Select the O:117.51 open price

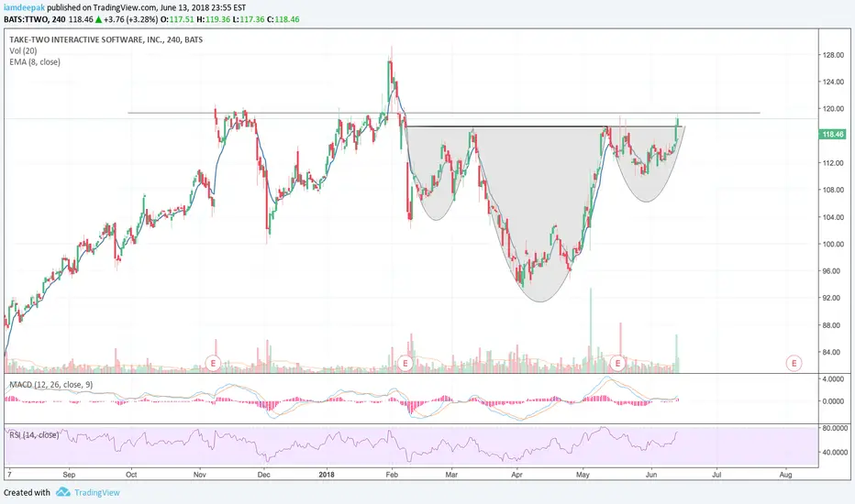click(177, 19)
